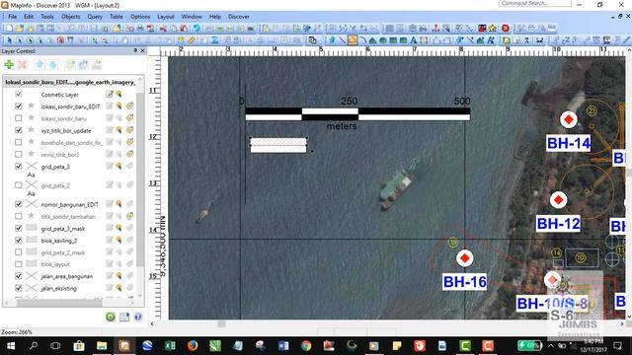Select the Zoom-out magnifier tool
Image resolution: width=632 pixels, height=355 pixels.
pos(105,40)
